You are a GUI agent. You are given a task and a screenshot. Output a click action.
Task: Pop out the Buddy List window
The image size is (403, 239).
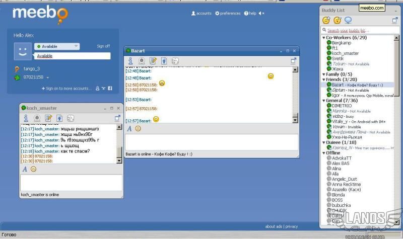click(x=395, y=21)
